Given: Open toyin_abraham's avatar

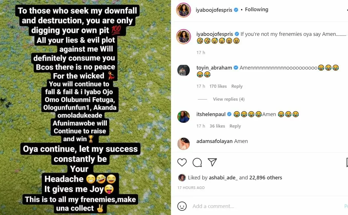Looking at the screenshot, I should (184, 70).
